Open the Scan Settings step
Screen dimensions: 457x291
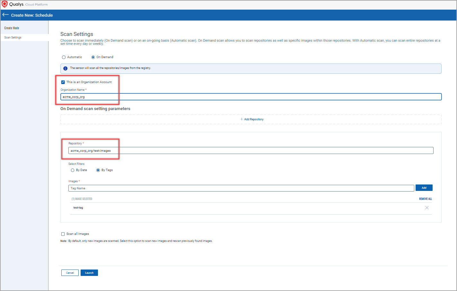coord(13,38)
